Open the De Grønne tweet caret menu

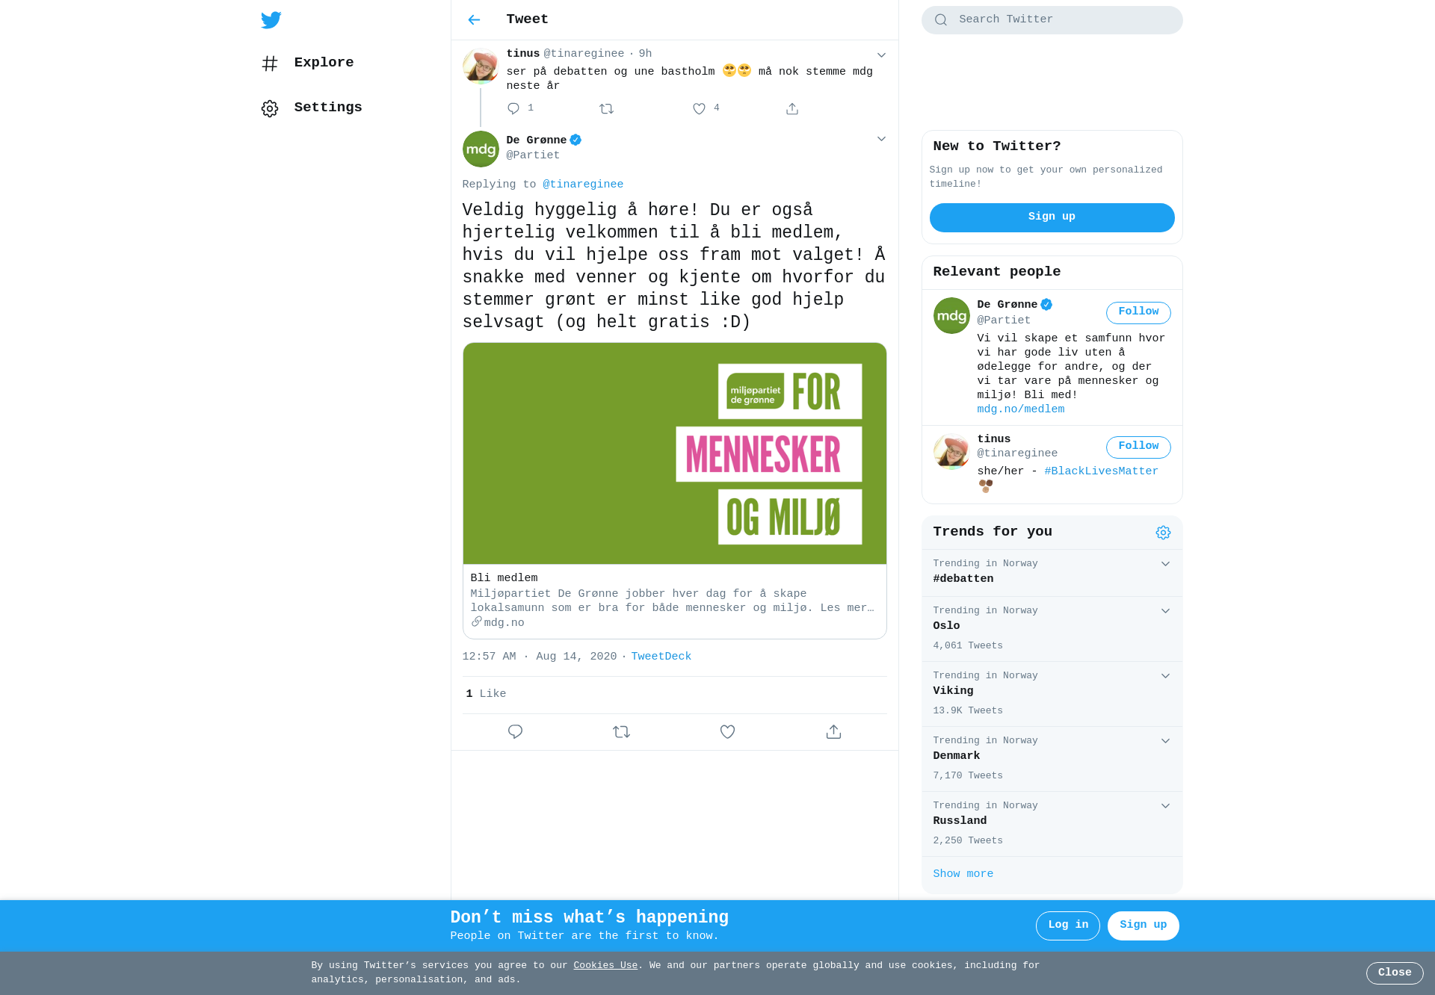tap(881, 139)
